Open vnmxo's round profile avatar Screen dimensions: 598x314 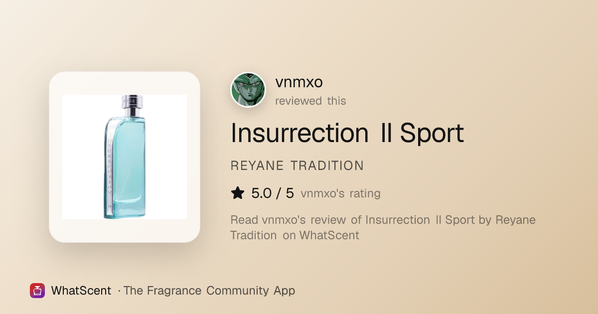(x=248, y=90)
